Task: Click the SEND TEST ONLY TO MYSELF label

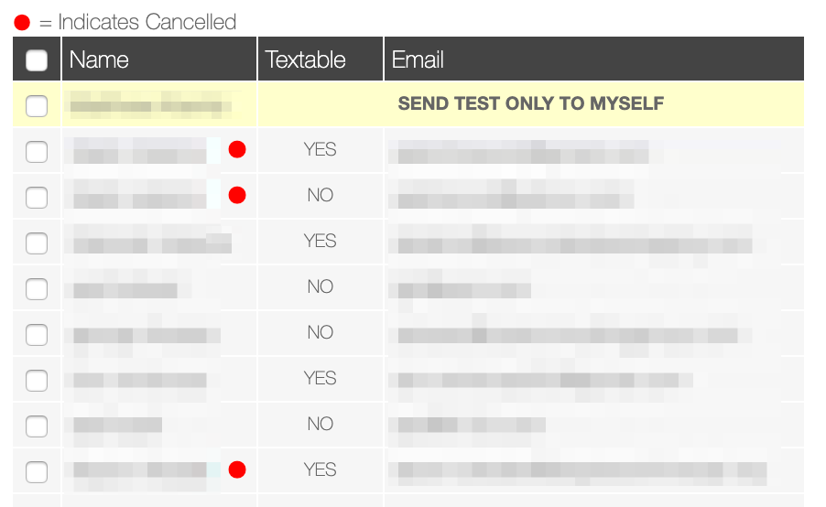Action: coord(530,103)
